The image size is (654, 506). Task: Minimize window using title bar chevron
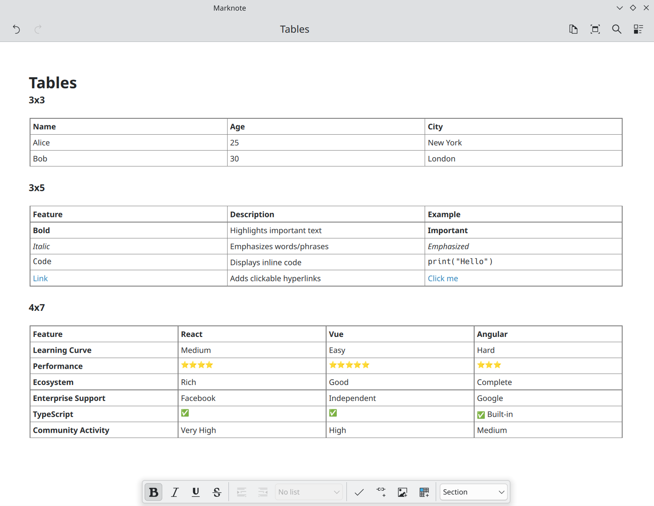point(620,8)
